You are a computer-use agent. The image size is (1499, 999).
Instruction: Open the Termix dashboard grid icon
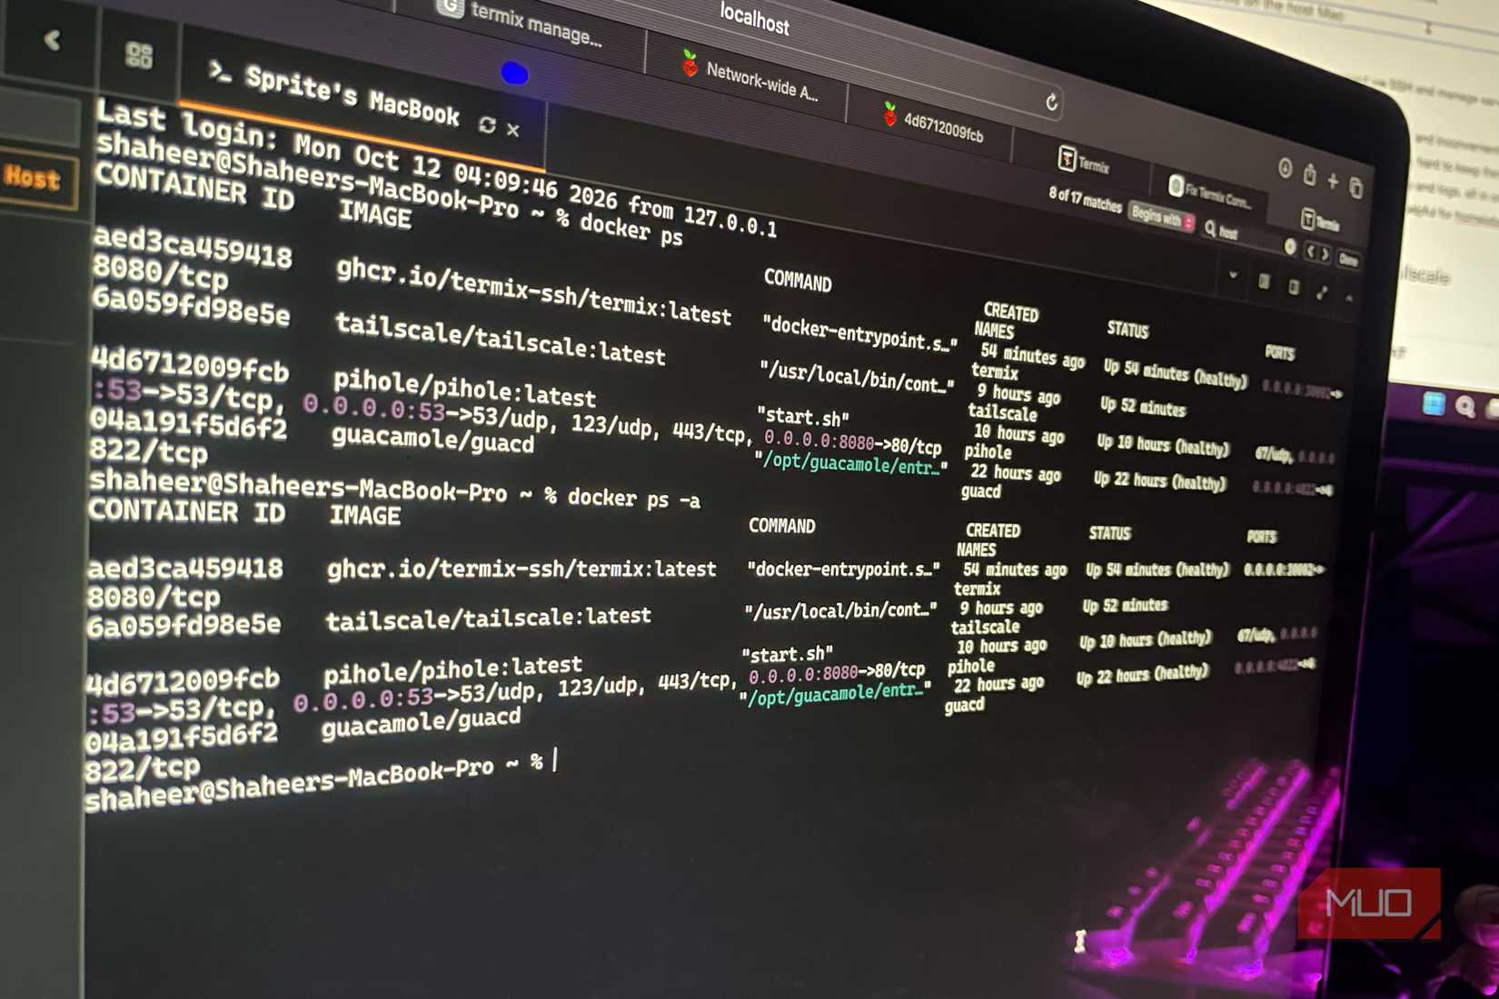138,55
